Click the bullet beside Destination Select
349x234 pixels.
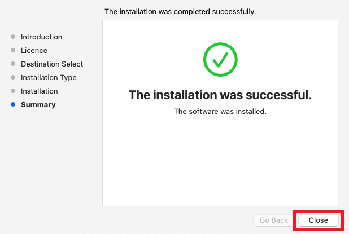(13, 64)
